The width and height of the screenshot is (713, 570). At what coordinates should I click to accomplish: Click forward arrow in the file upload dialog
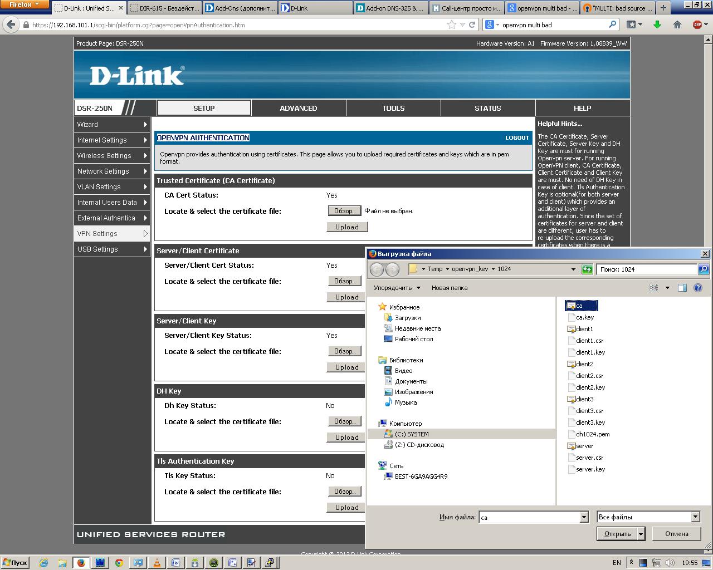coord(393,269)
